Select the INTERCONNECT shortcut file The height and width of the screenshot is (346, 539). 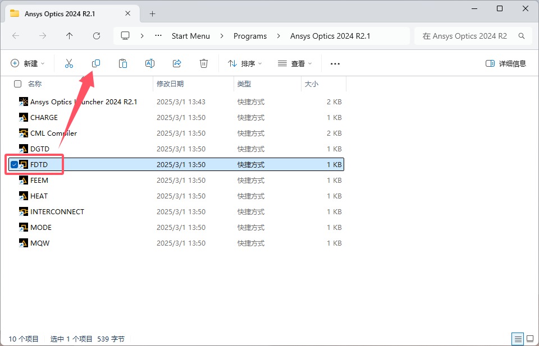click(x=57, y=212)
